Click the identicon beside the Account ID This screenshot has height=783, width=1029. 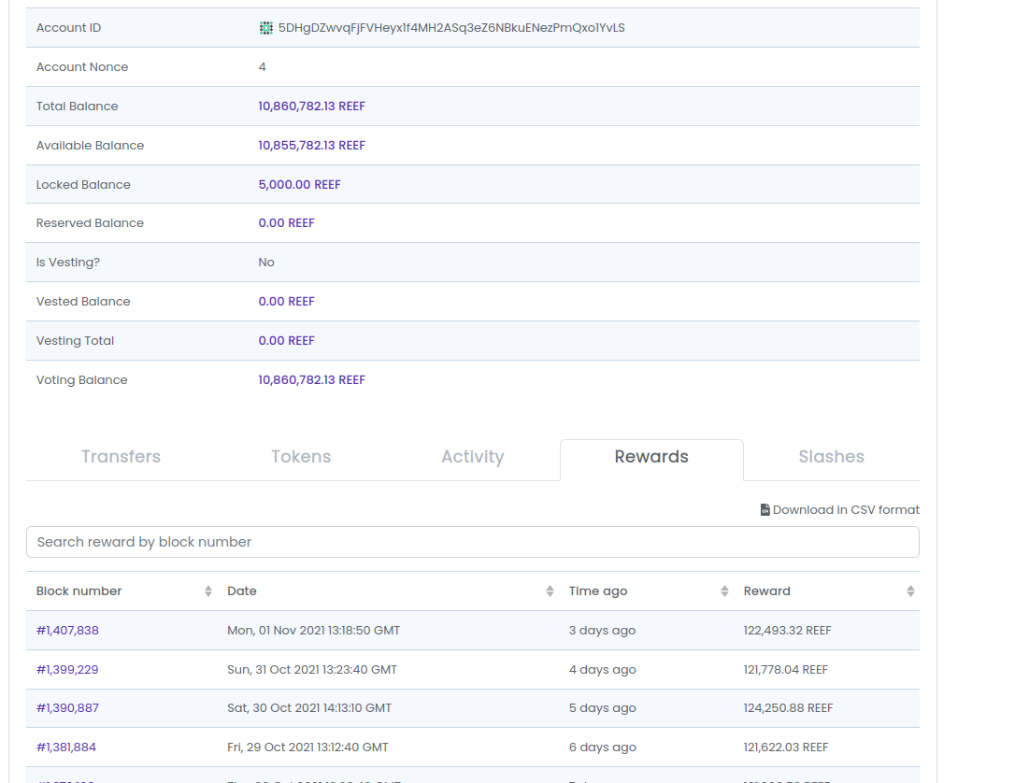coord(266,27)
